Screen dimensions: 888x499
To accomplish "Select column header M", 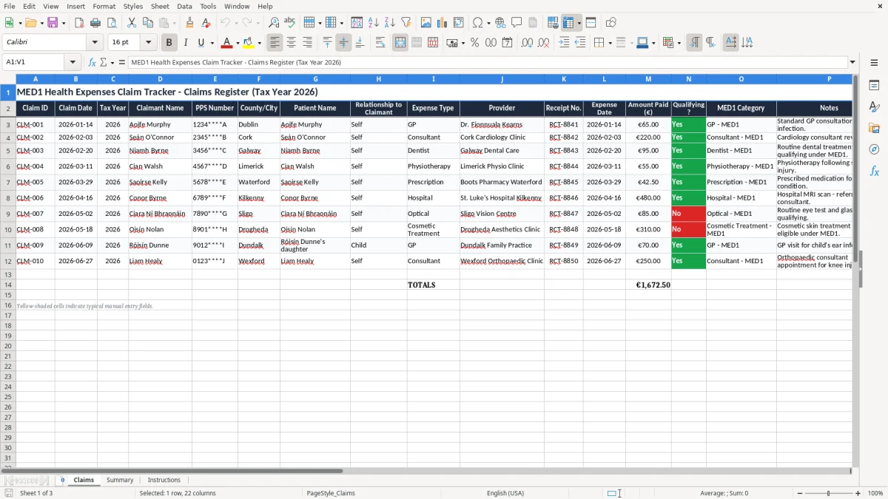I will pos(648,79).
